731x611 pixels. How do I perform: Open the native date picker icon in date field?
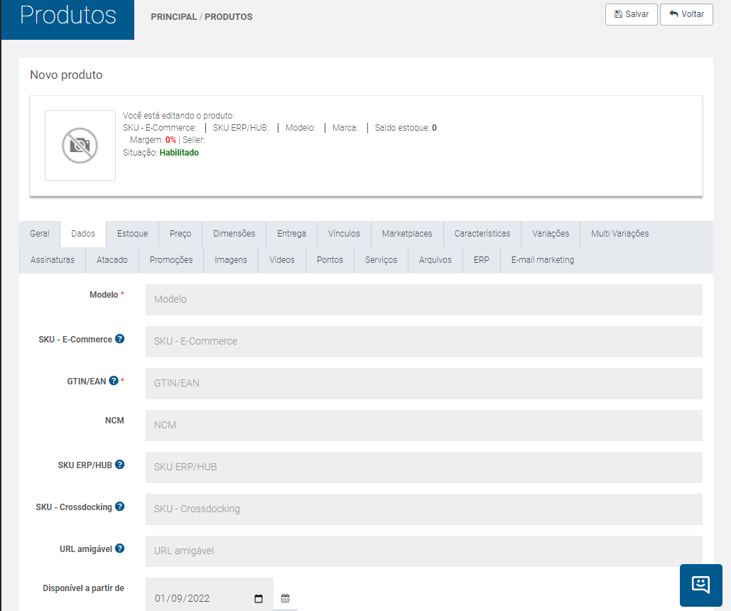click(259, 598)
